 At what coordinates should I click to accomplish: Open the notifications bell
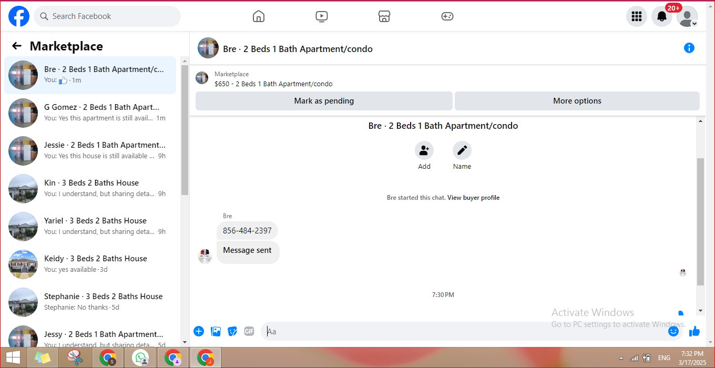click(x=662, y=16)
